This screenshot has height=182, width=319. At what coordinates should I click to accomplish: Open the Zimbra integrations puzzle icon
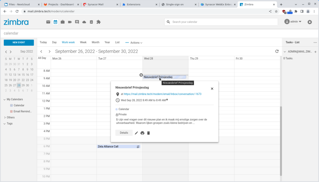99,22
